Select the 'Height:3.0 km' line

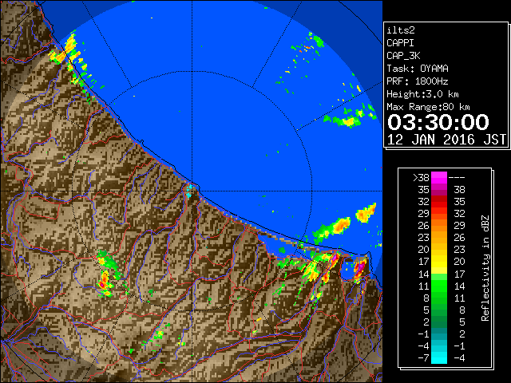pos(422,94)
